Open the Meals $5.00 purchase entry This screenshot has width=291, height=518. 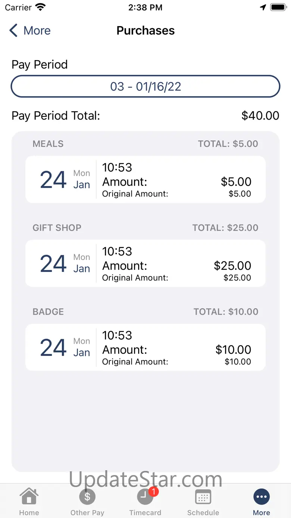tap(145, 180)
